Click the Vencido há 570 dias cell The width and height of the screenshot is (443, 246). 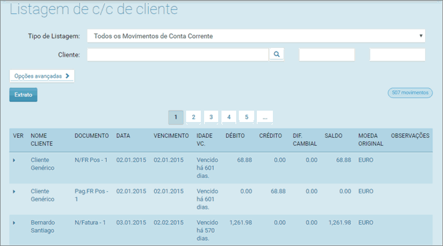pyautogui.click(x=207, y=231)
